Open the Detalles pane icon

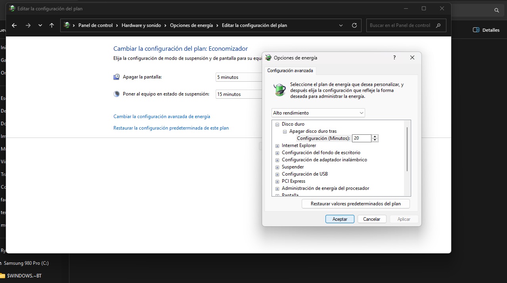pyautogui.click(x=476, y=30)
